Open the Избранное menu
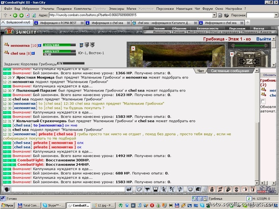 coord(30,8)
